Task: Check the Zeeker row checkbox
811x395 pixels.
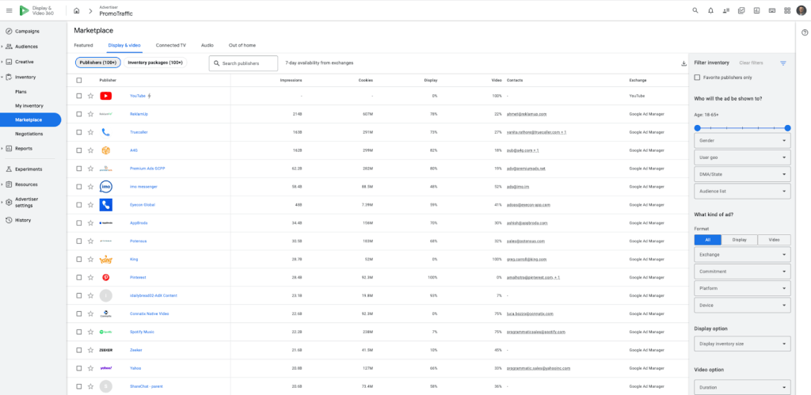Action: coord(78,350)
